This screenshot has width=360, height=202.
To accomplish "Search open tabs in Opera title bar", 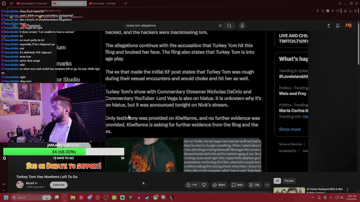I will [x=340, y=3].
